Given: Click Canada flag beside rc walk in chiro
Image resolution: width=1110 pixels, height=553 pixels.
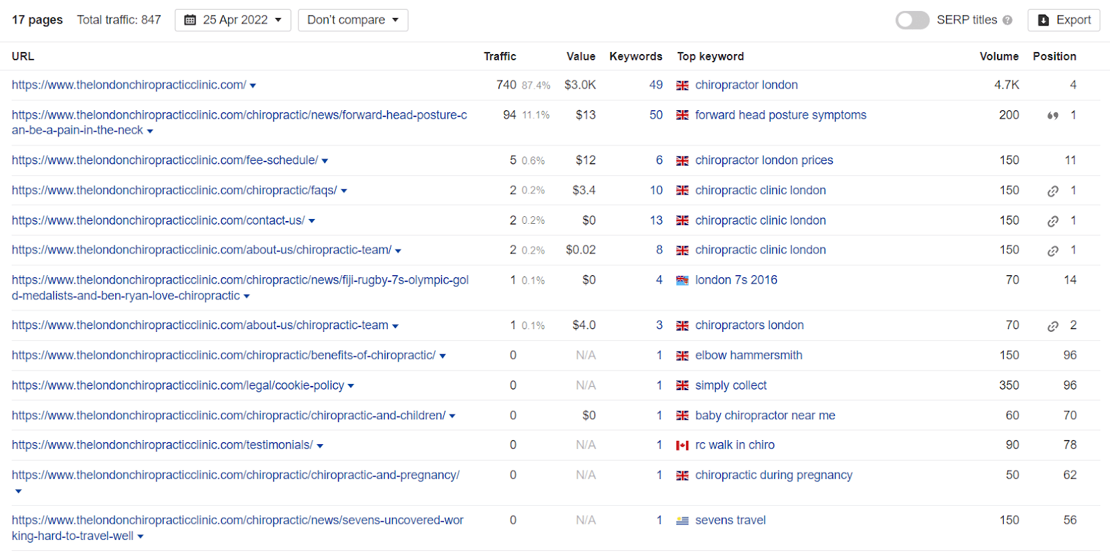Looking at the screenshot, I should [683, 446].
